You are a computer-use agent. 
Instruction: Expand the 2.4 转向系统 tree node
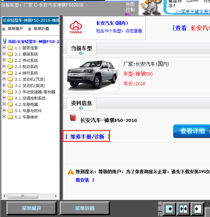(x=4, y=73)
